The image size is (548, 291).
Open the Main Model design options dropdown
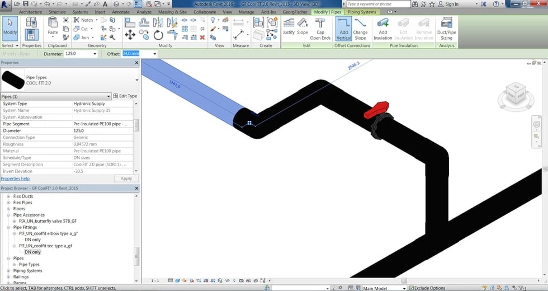click(x=404, y=288)
